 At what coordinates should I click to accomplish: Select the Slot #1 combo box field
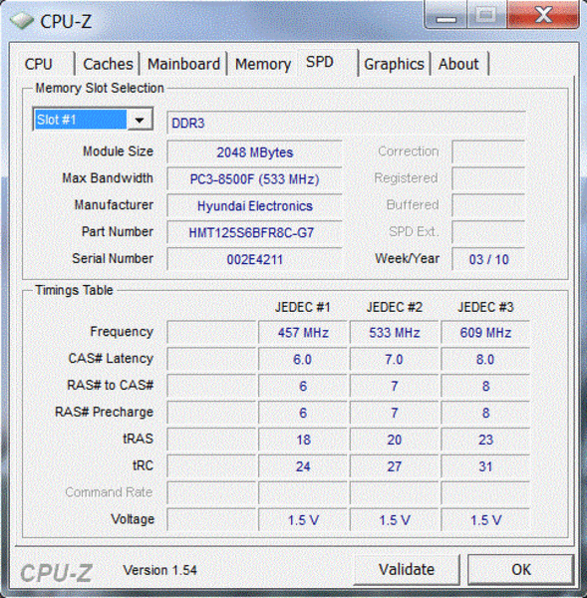93,120
